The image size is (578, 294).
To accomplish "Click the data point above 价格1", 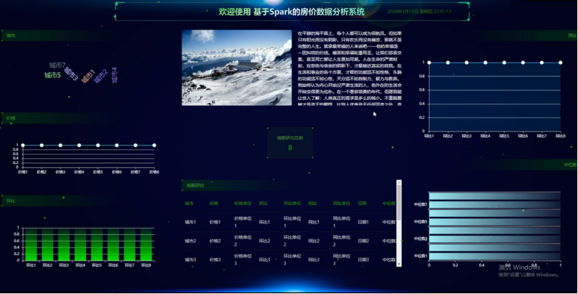I will (23, 145).
